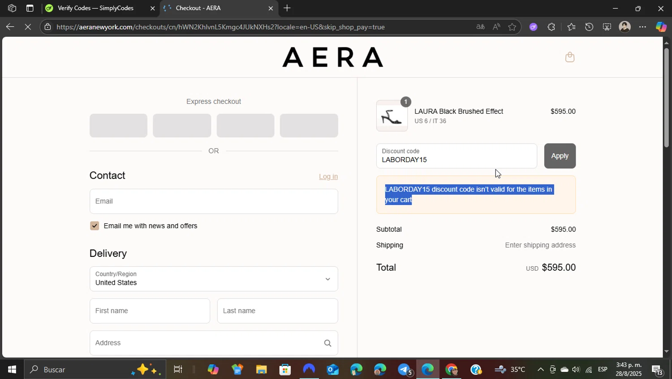Click the scrollbar down arrow
Viewport: 672px width, 379px height.
point(667,352)
